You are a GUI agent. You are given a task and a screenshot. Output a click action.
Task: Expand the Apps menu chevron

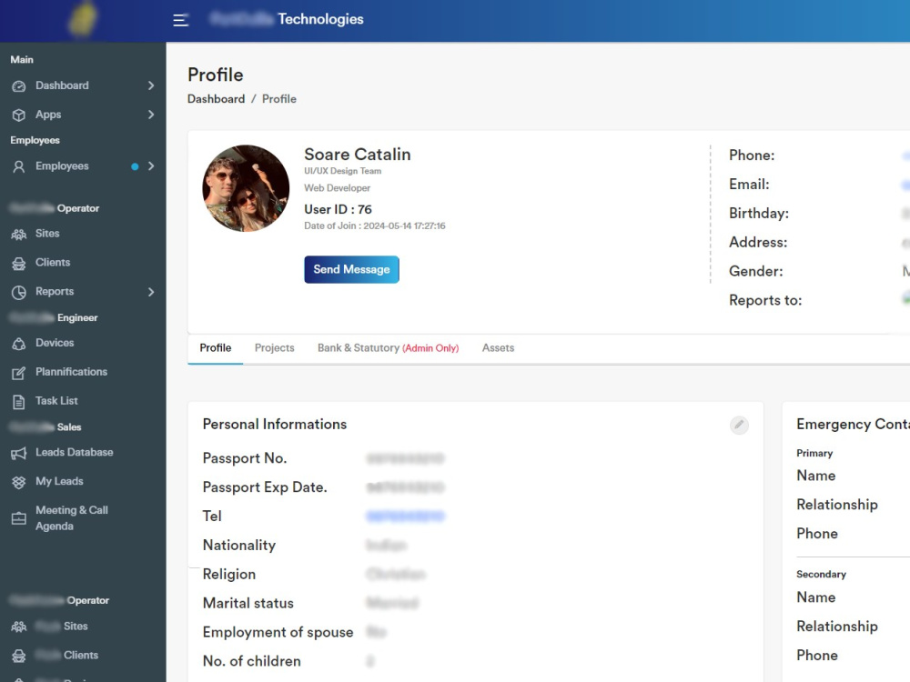[151, 115]
